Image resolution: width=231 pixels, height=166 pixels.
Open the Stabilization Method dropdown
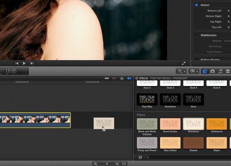228,41
